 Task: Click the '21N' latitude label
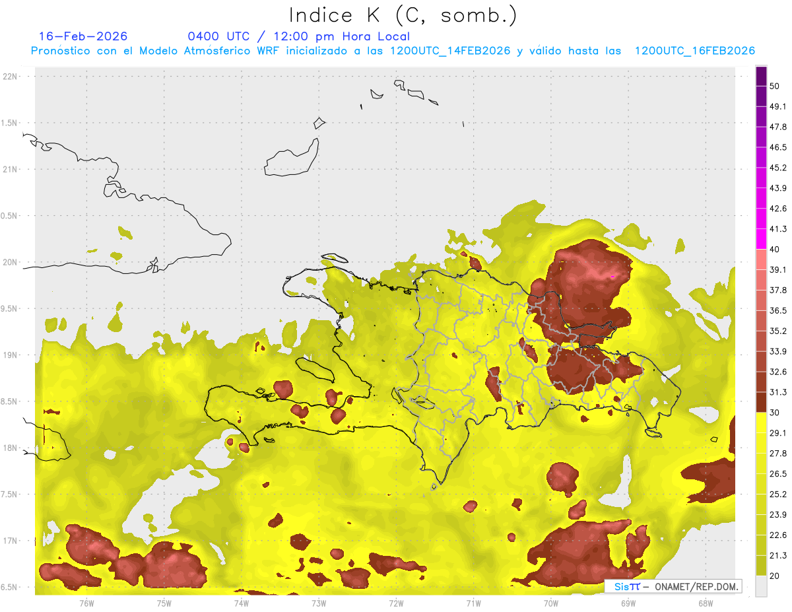pos(11,169)
